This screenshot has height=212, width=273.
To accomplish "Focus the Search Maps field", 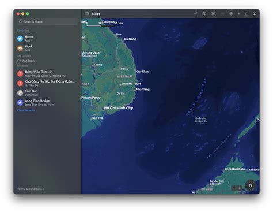I will 47,22.
